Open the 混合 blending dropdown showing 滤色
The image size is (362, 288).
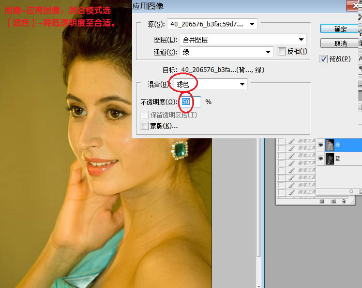(210, 84)
